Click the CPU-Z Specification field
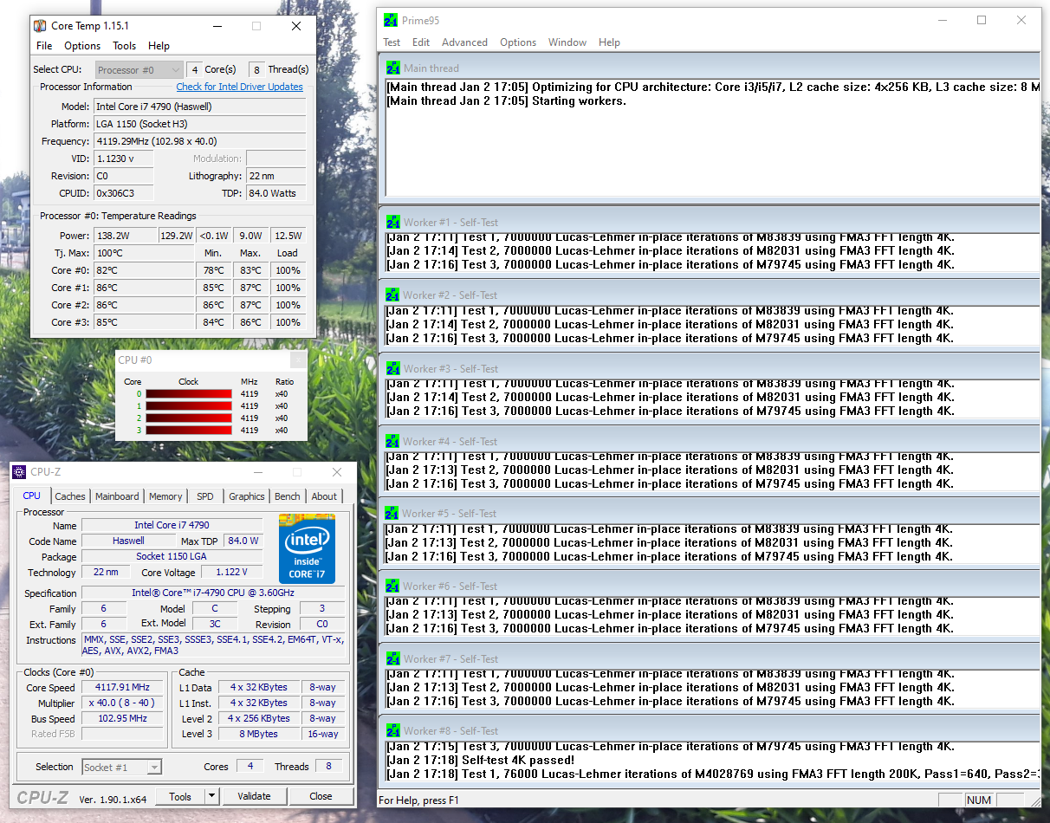This screenshot has width=1050, height=823. point(212,593)
